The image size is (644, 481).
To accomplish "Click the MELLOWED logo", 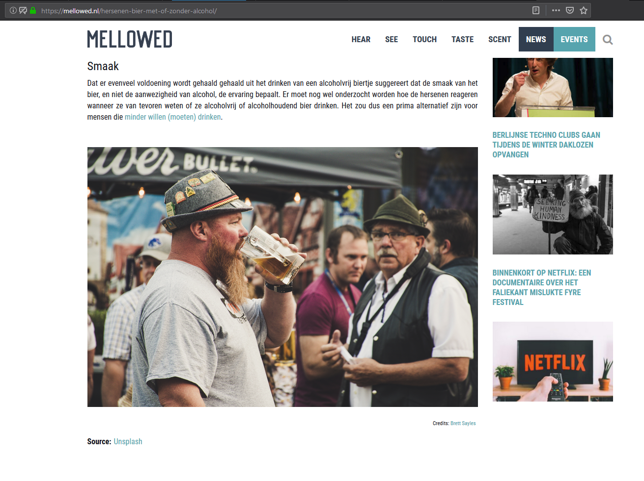I will (x=130, y=39).
